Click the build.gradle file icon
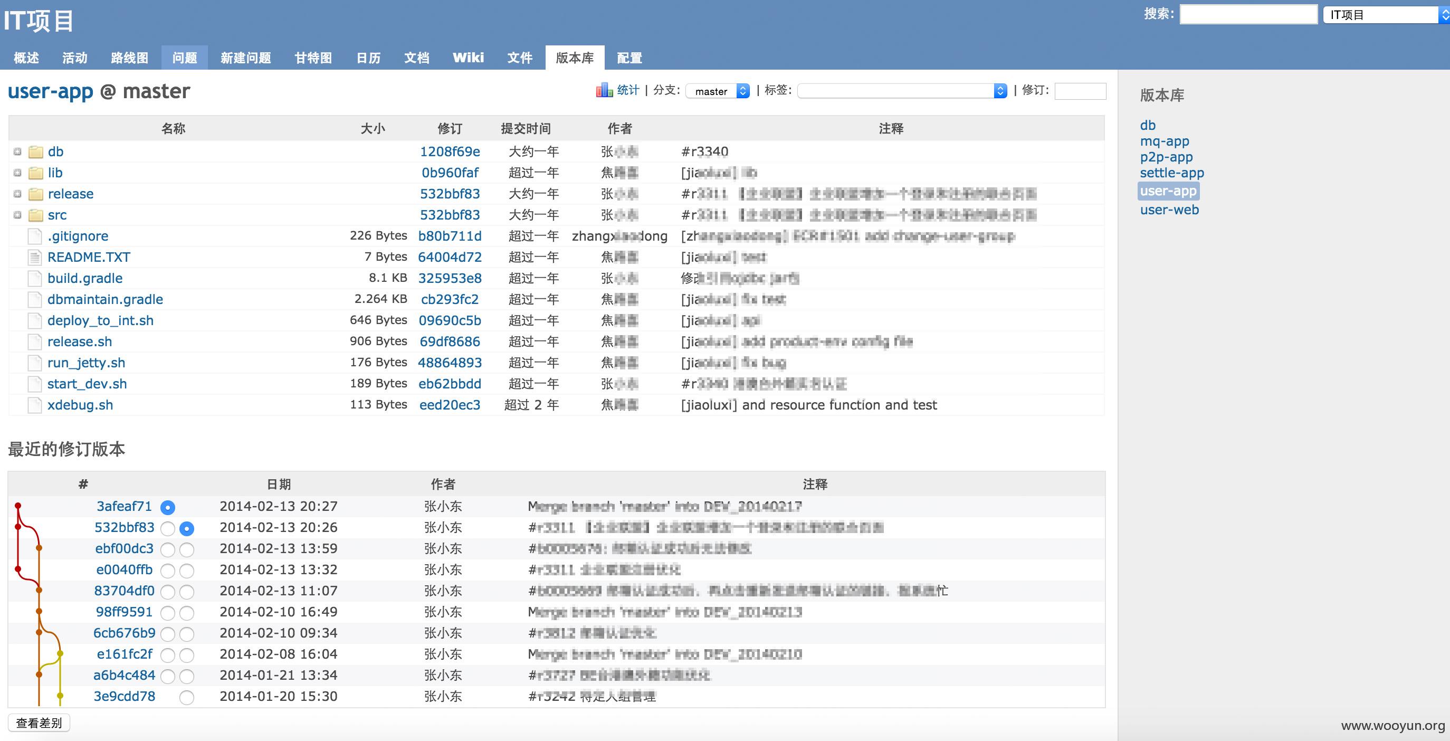The height and width of the screenshot is (741, 1450). (x=35, y=278)
